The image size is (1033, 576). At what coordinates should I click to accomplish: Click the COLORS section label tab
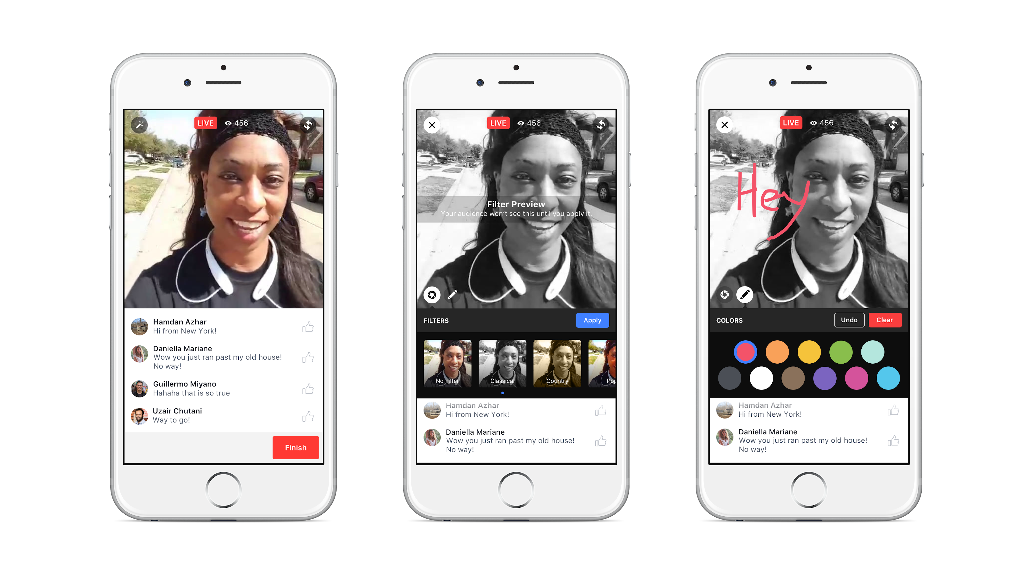pyautogui.click(x=730, y=320)
